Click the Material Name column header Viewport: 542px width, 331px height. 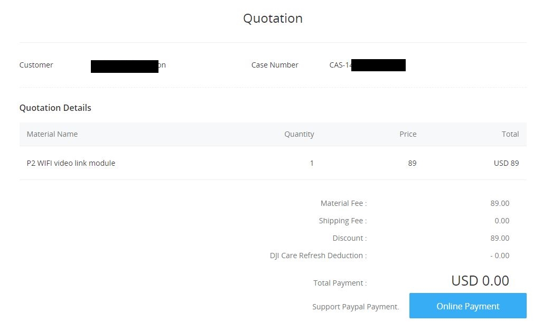[52, 134]
